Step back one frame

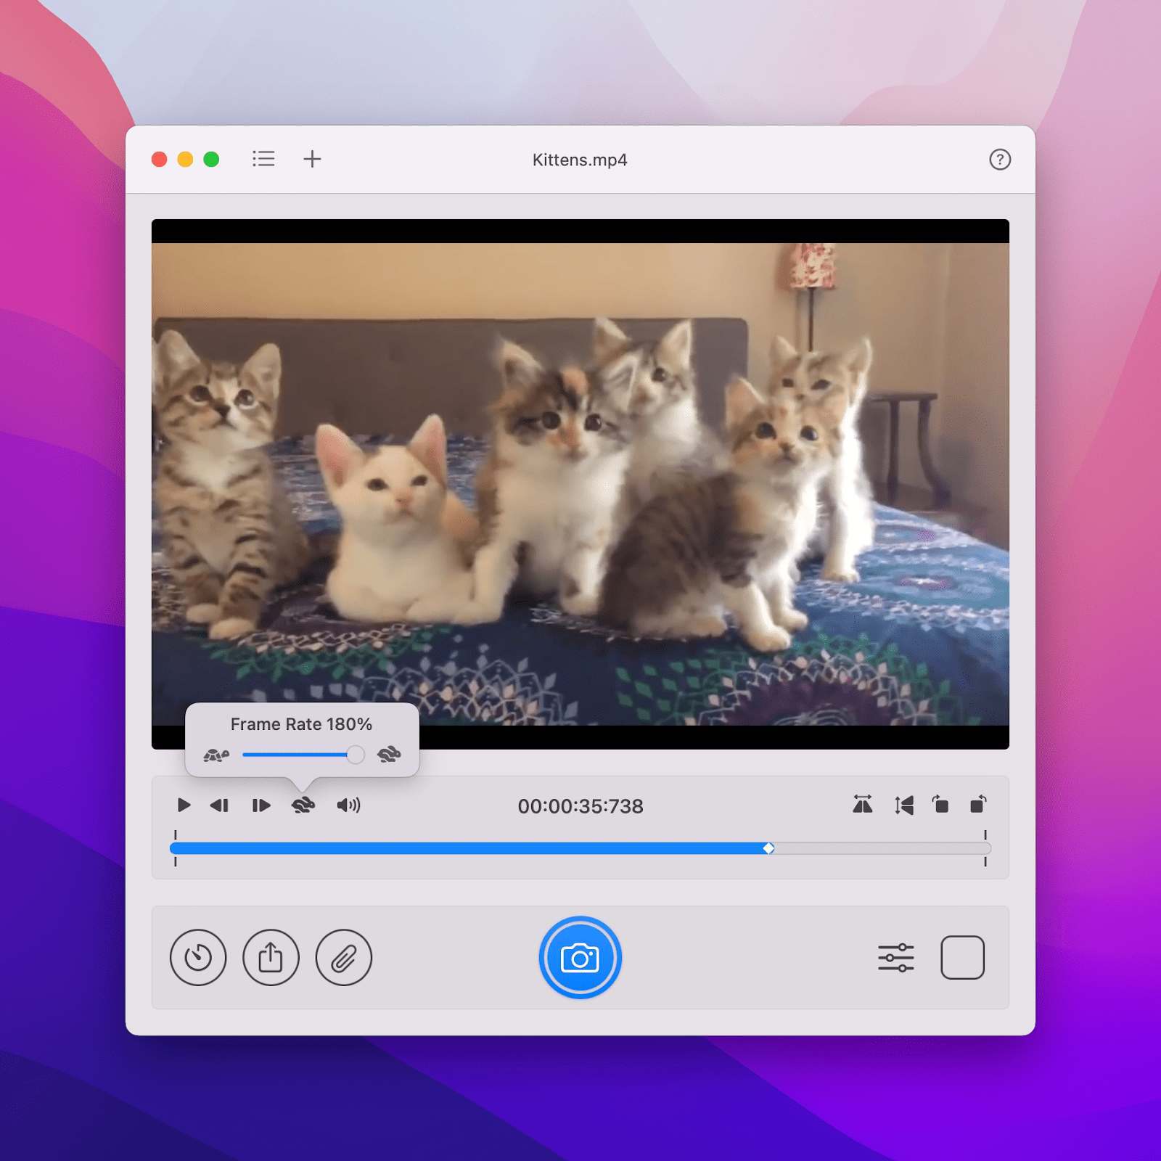[220, 805]
